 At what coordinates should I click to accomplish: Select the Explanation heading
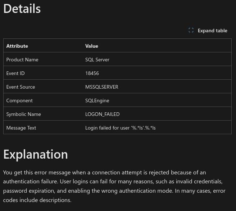[36, 154]
